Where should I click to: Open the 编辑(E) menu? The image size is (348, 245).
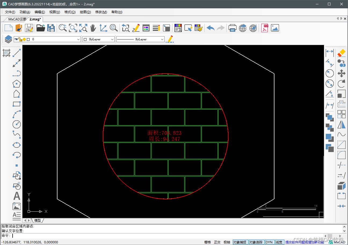coord(40,12)
